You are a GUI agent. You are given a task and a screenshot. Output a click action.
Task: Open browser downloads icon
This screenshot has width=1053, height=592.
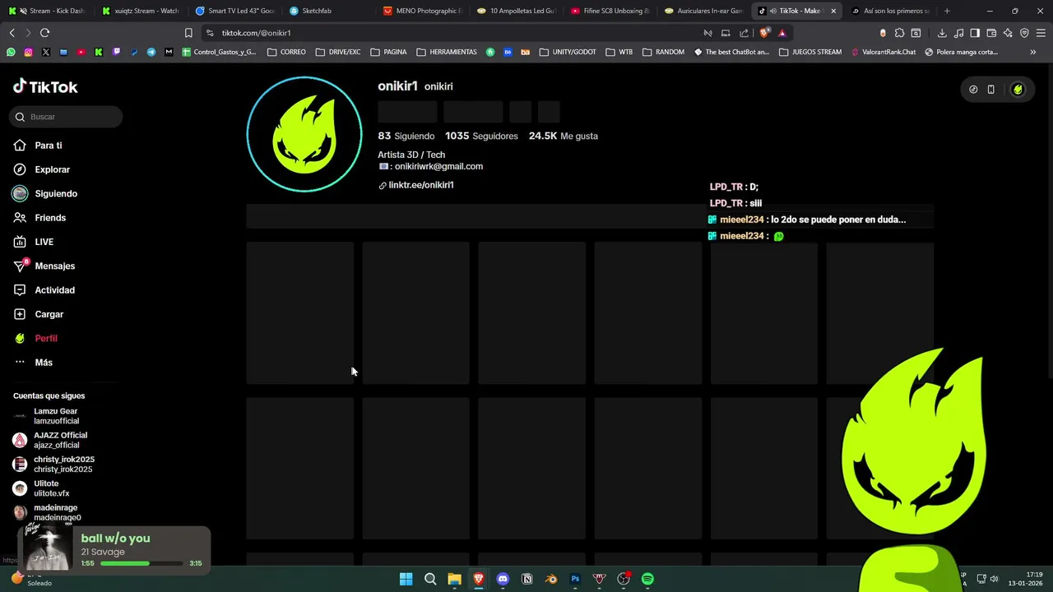point(942,33)
